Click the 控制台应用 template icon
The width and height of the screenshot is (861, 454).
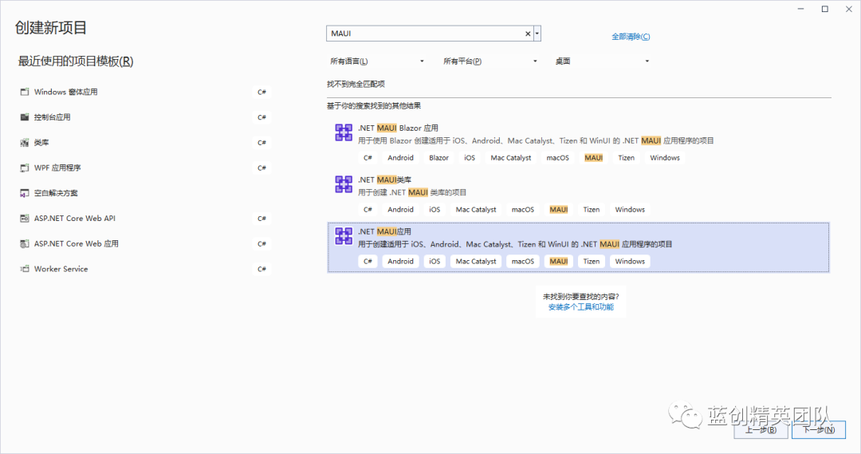[24, 117]
